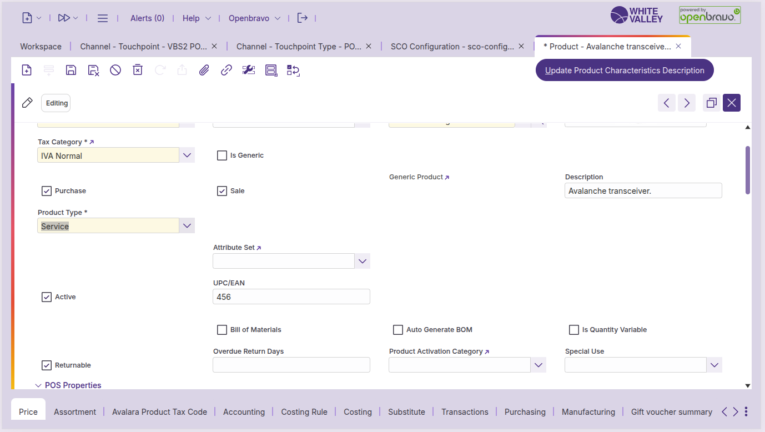Switch to the Accounting tab
This screenshot has height=432, width=765.
tap(244, 412)
